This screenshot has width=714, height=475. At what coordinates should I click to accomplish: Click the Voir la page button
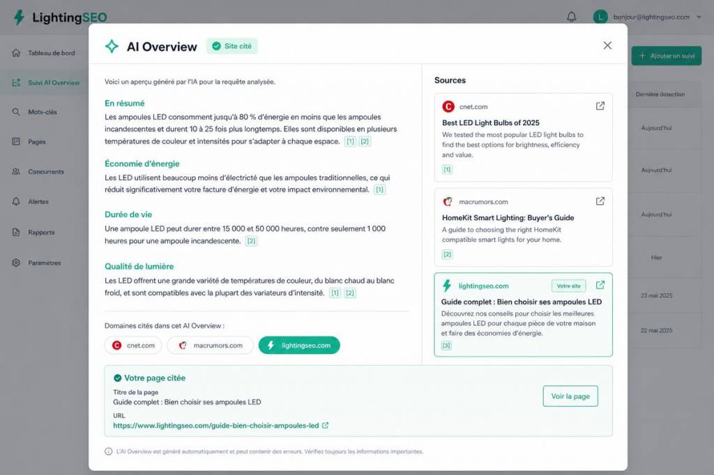point(570,396)
